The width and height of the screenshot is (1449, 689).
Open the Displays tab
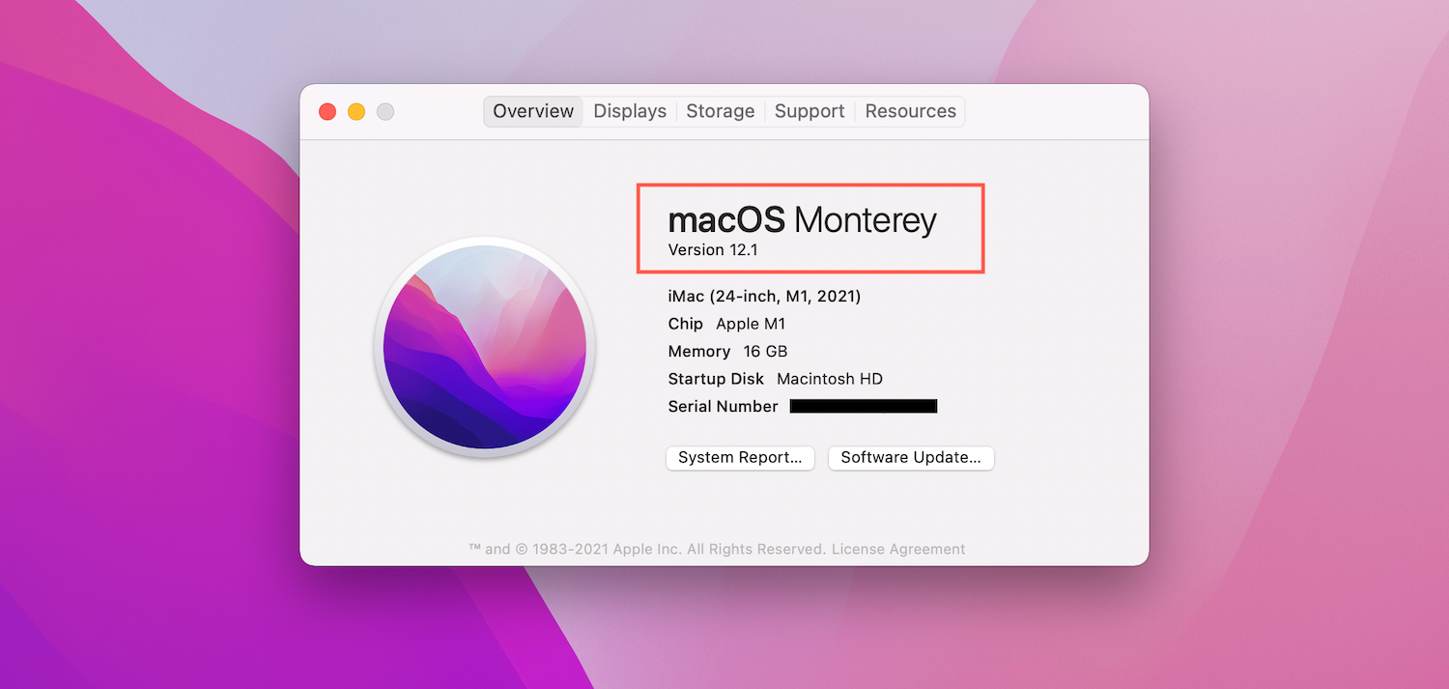pyautogui.click(x=630, y=111)
